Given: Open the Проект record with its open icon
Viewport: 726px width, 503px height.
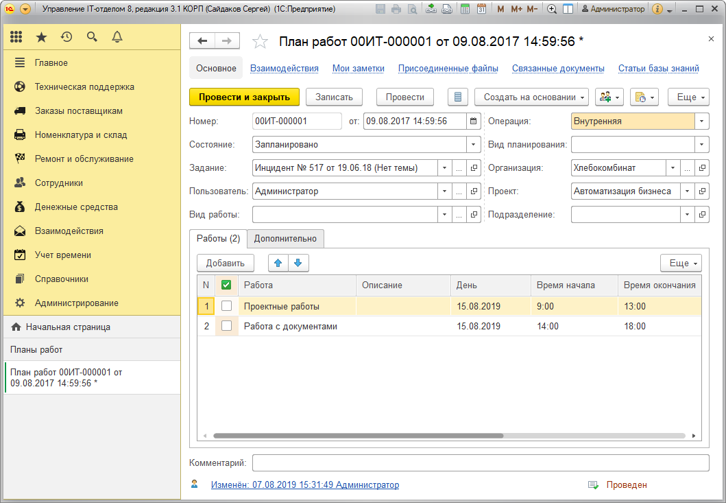Looking at the screenshot, I should [702, 191].
